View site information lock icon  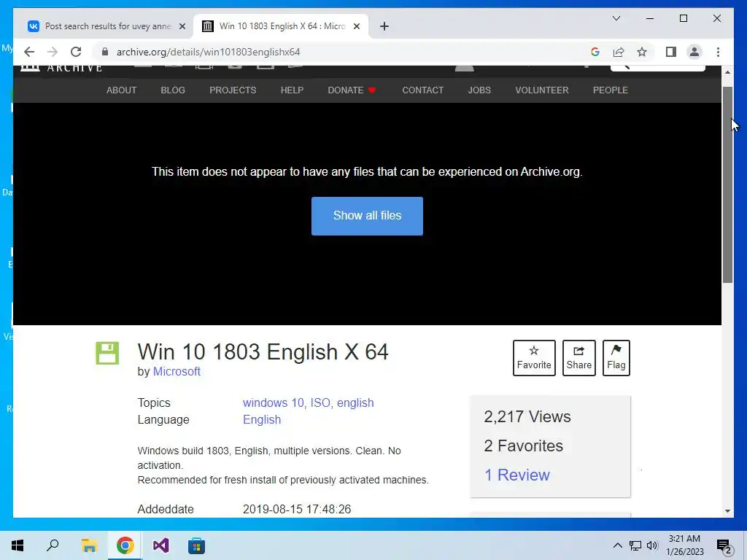click(x=105, y=52)
